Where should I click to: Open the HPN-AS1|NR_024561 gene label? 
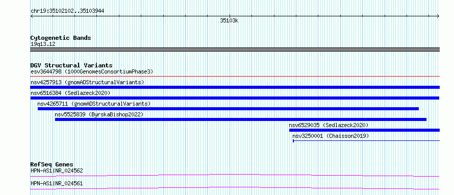(x=57, y=183)
